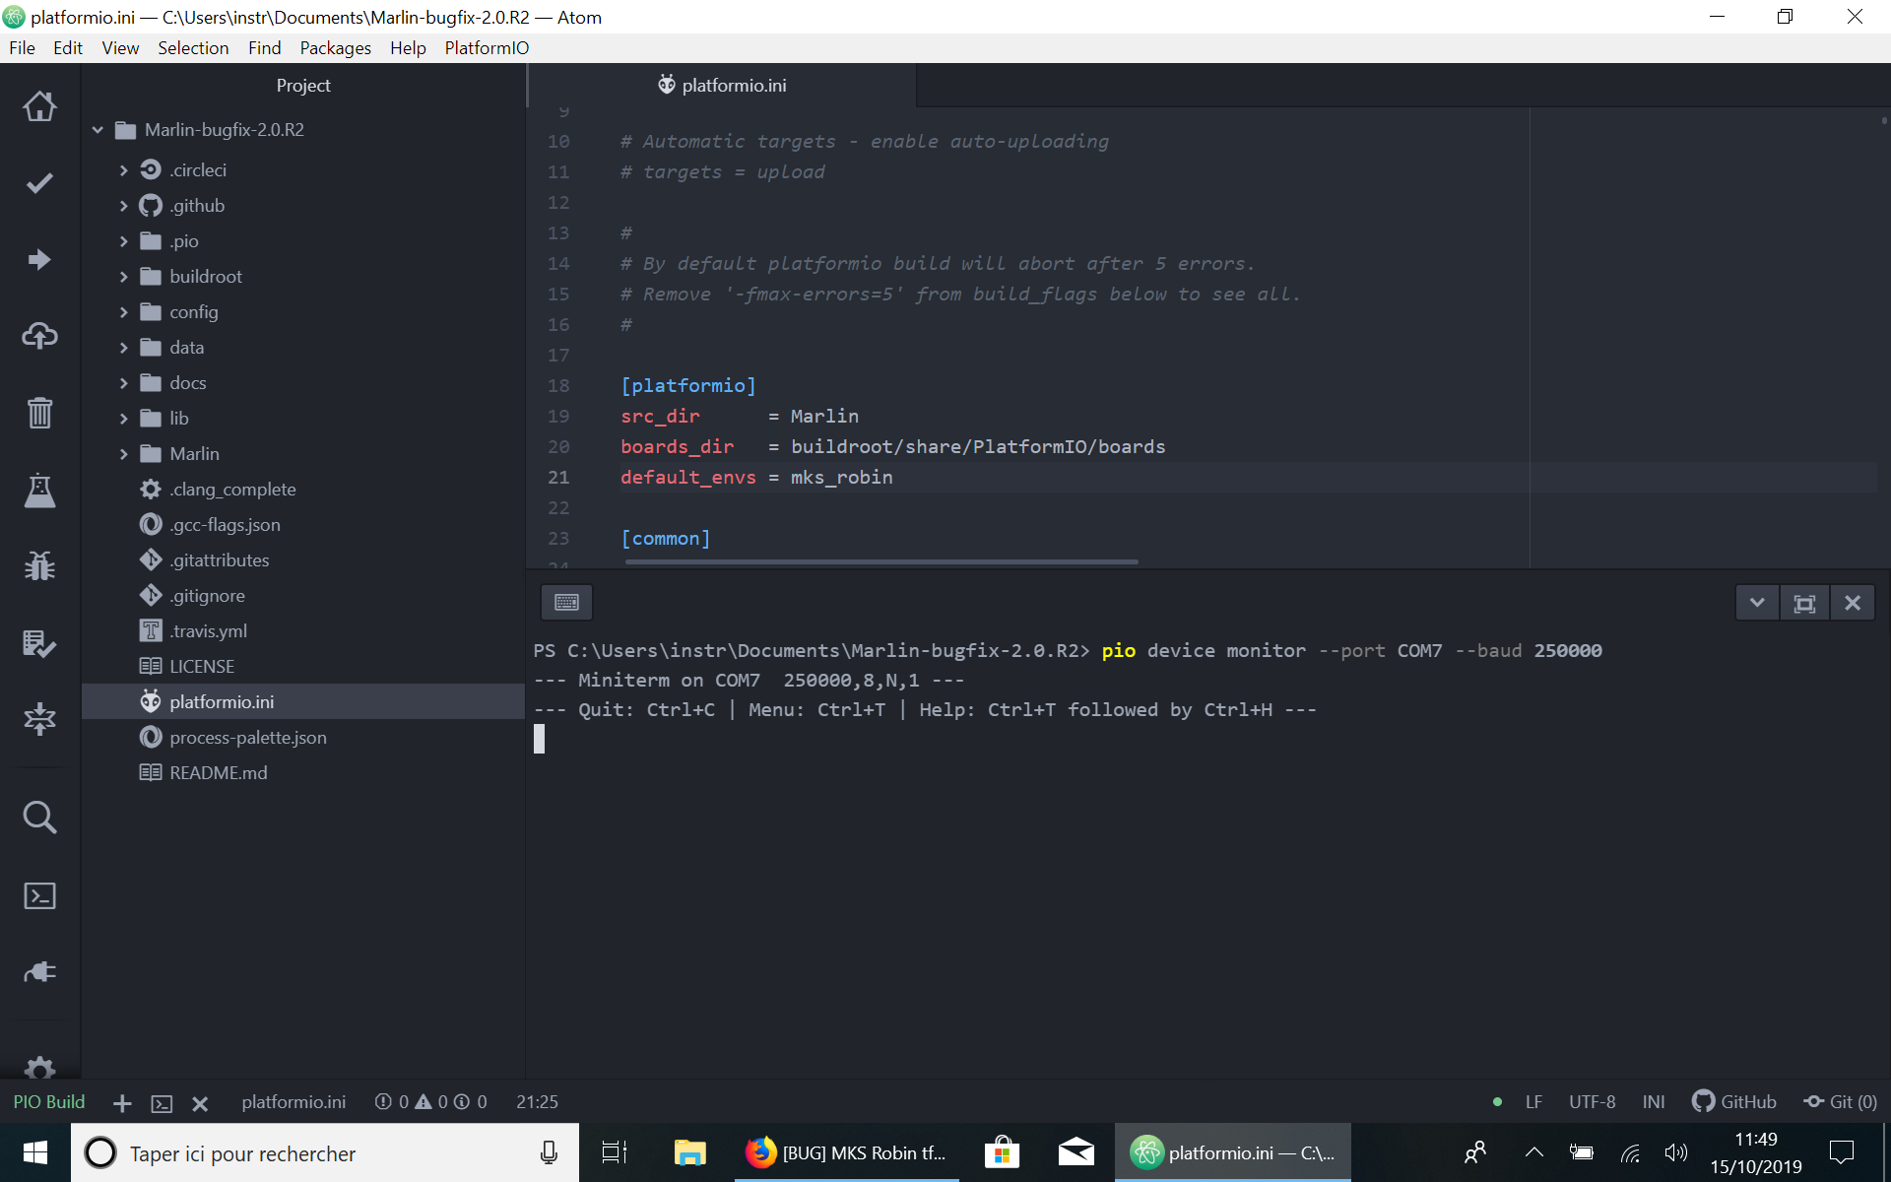Hide the terminal panel with the chevron
Image resolution: width=1891 pixels, height=1182 pixels.
click(x=1758, y=602)
